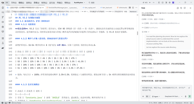Open the Run and Debug bug icon

pyautogui.click(x=3, y=27)
